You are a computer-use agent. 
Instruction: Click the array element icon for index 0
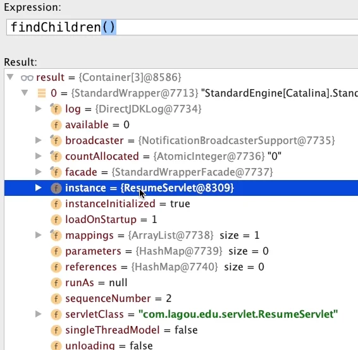42,93
